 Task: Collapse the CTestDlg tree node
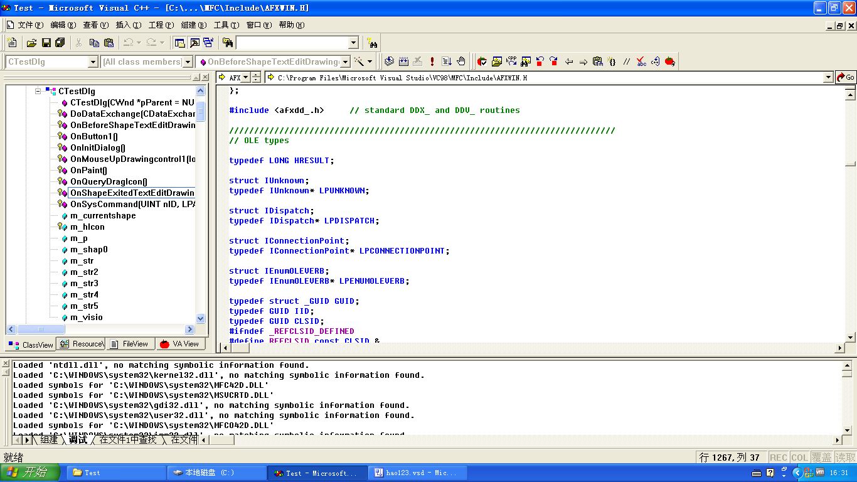point(38,91)
